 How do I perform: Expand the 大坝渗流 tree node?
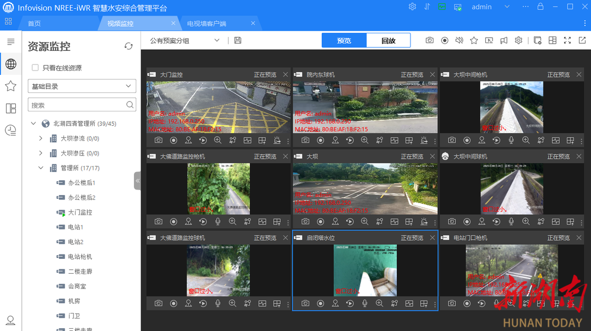coord(40,139)
